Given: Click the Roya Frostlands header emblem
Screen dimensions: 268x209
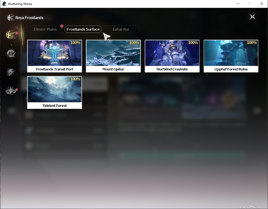Looking at the screenshot, I should [x=10, y=18].
